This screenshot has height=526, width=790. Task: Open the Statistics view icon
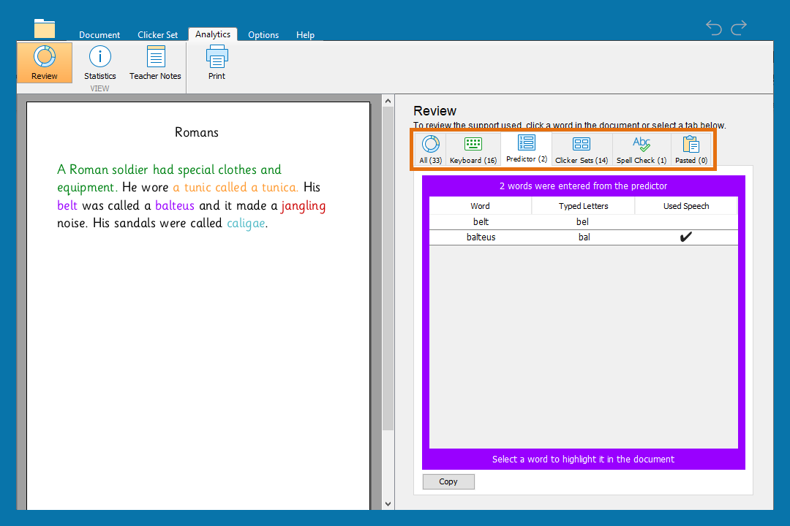pyautogui.click(x=99, y=62)
